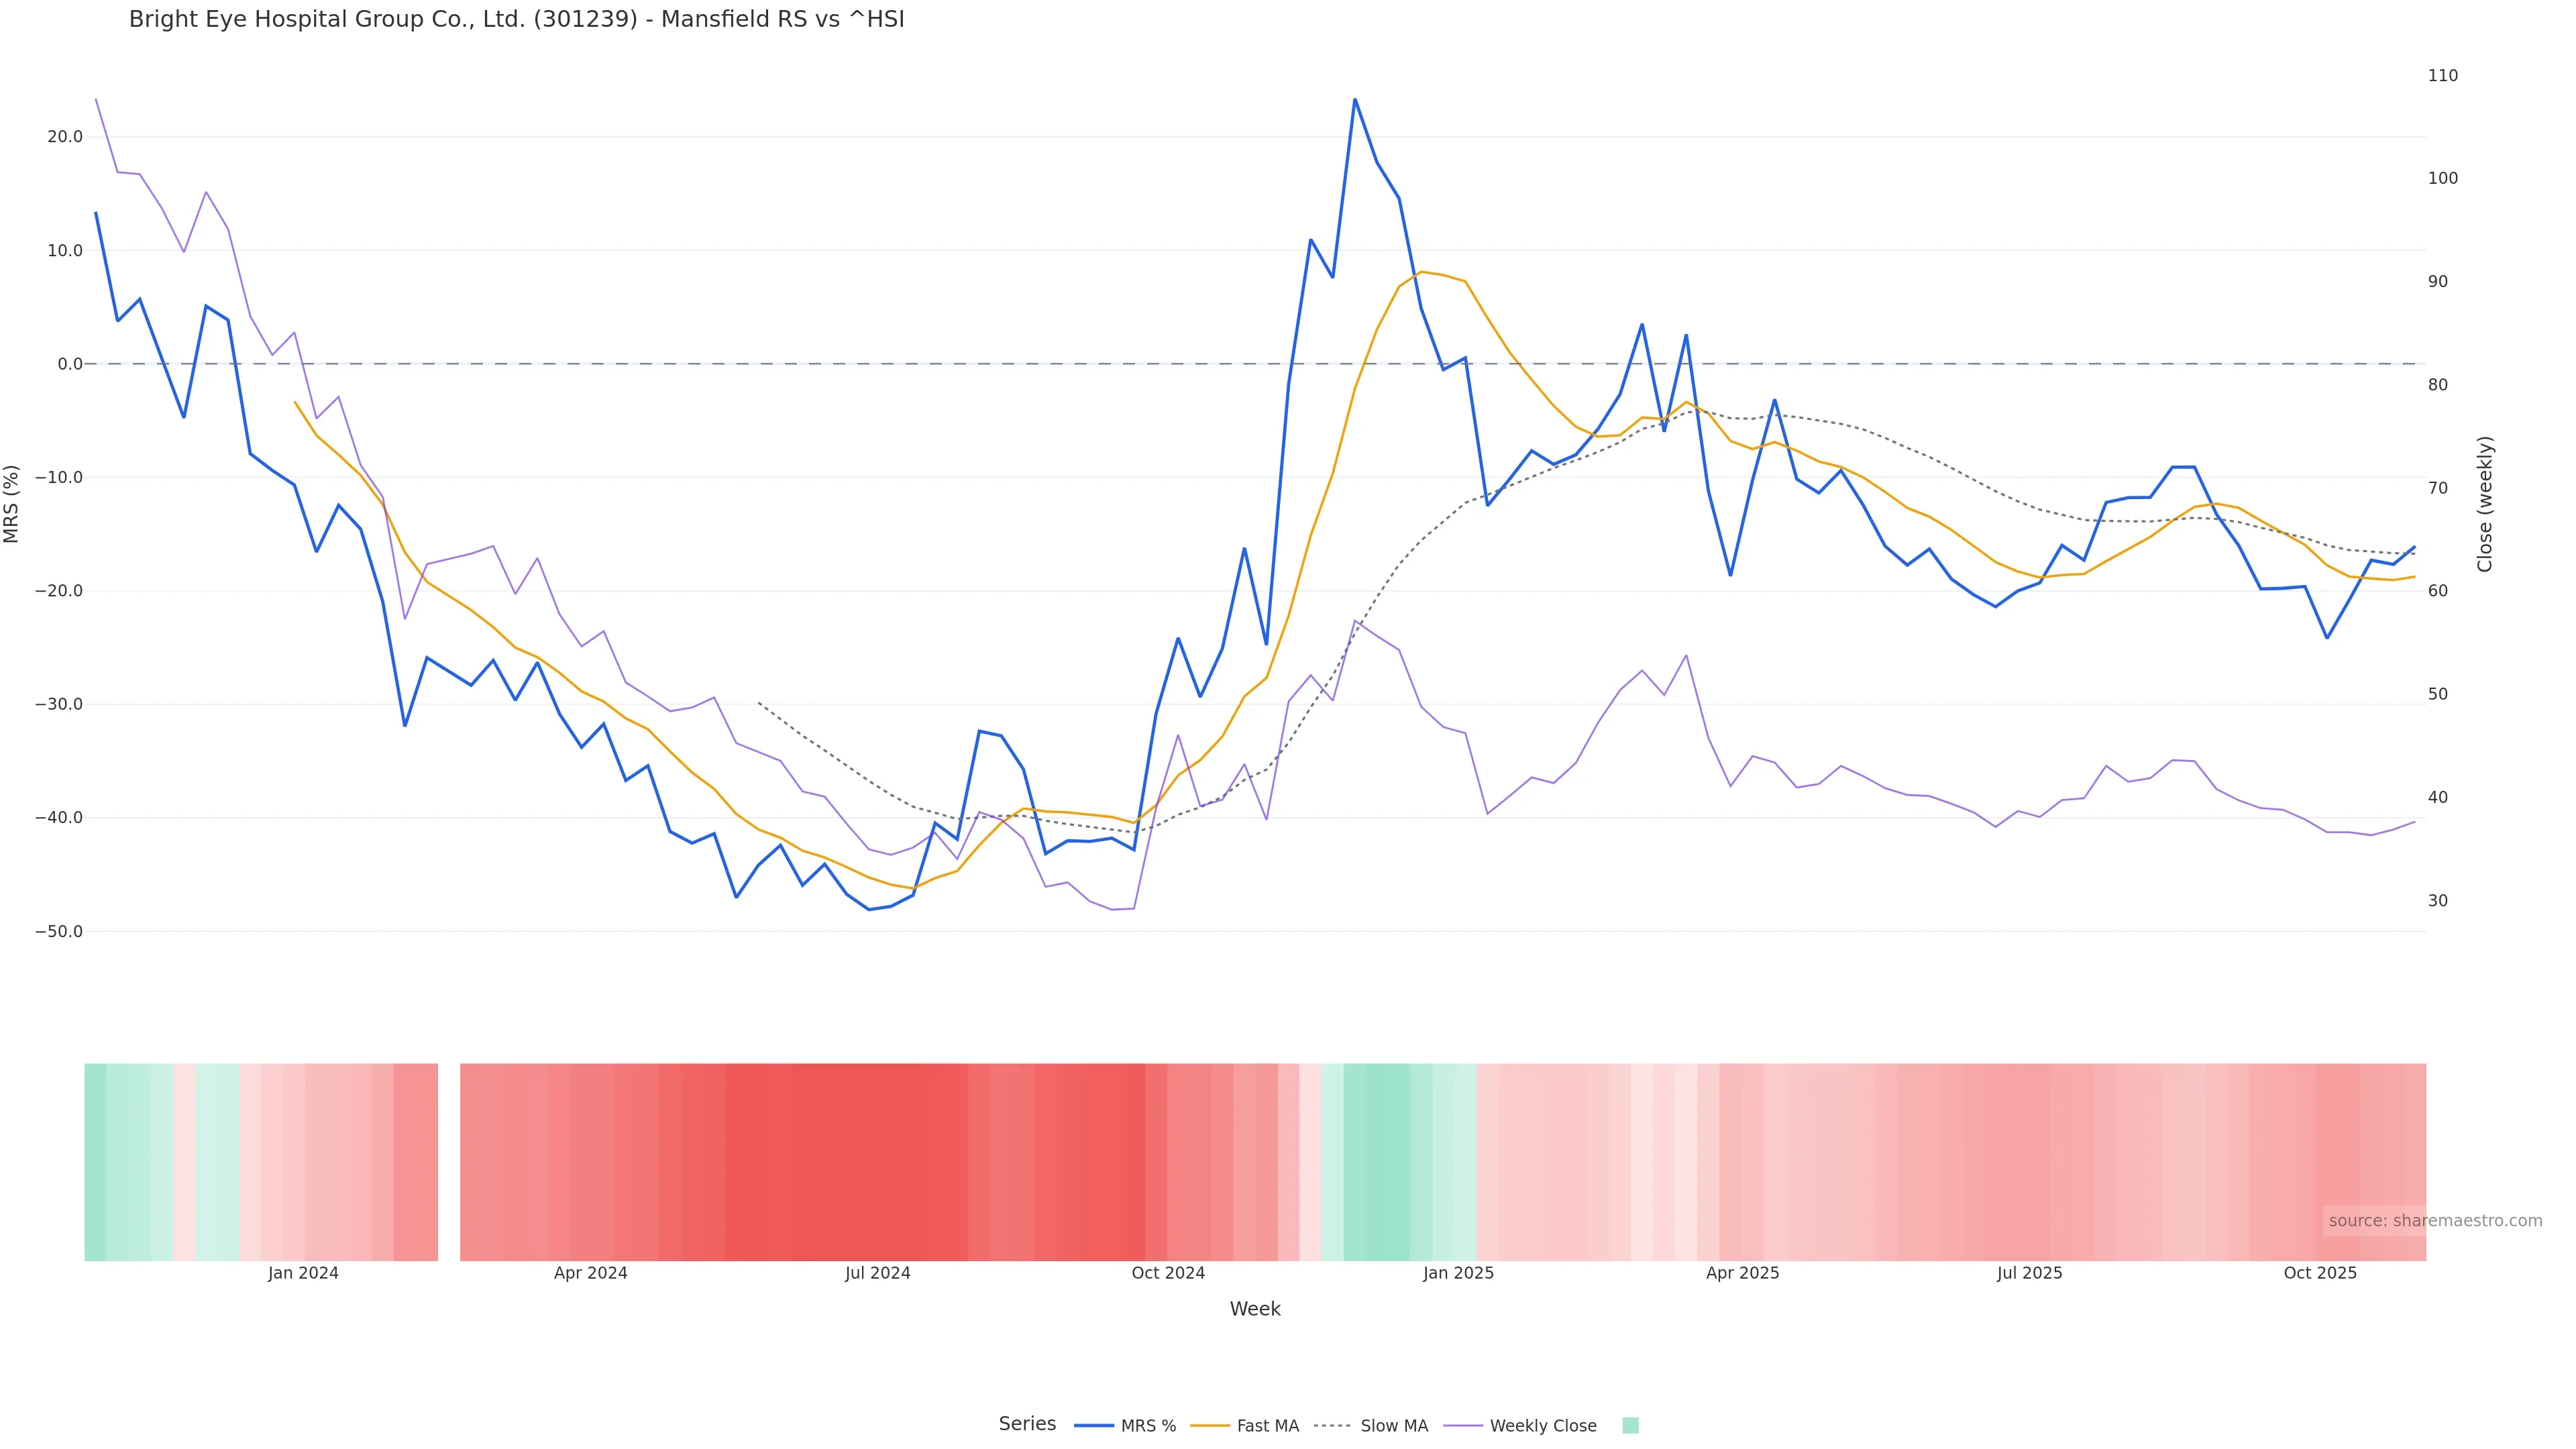This screenshot has width=2576, height=1449.
Task: Click the Apr 2024 x-axis label
Action: 590,1273
